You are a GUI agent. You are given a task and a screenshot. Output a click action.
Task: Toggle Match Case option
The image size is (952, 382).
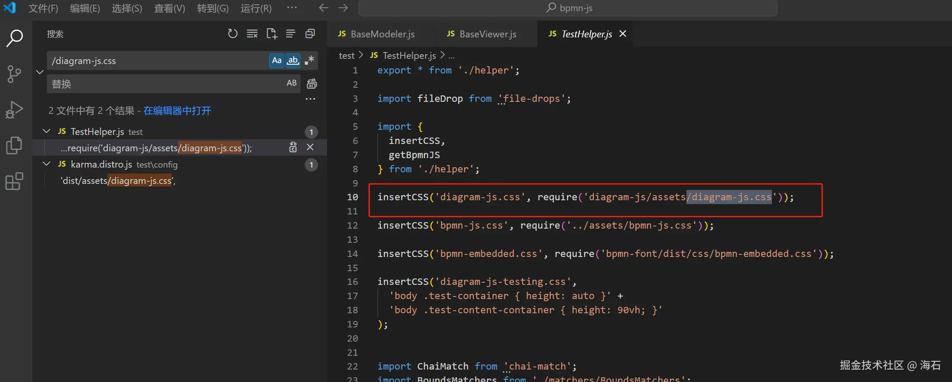pos(277,61)
